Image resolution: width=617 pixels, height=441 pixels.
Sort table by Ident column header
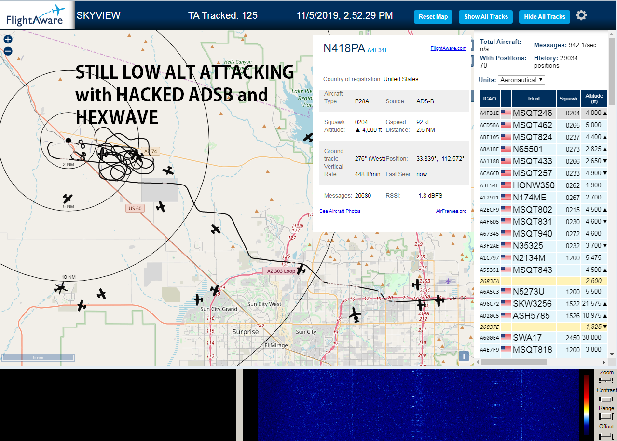coord(534,99)
